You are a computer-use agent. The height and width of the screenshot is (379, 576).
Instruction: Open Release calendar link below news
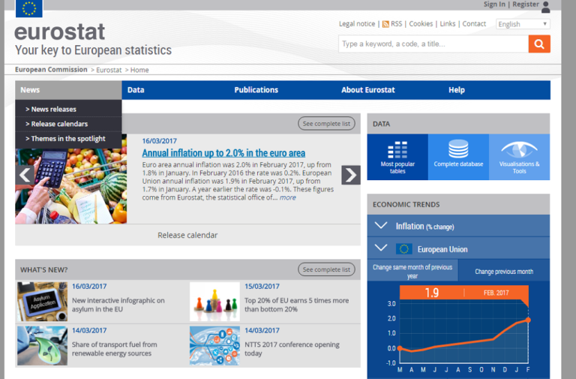187,235
